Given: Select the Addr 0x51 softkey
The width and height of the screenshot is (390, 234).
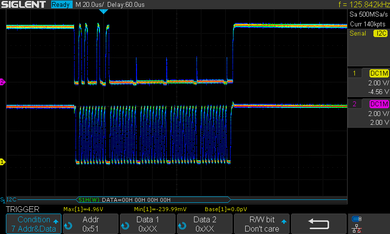Looking at the screenshot, I should pyautogui.click(x=91, y=224).
